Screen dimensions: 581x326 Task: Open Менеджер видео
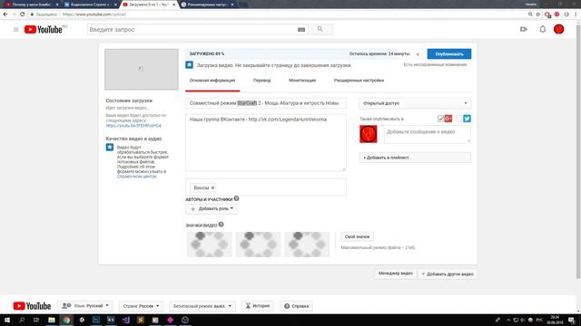point(396,273)
